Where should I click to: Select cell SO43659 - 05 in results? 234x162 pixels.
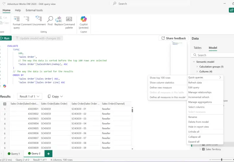point(85,128)
